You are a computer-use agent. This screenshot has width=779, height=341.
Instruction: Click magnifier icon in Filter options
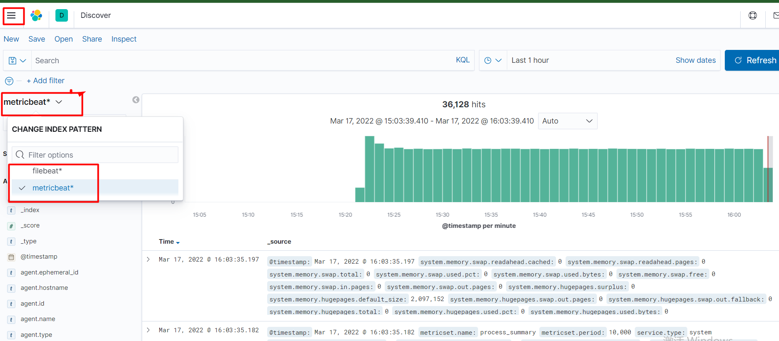(x=20, y=155)
